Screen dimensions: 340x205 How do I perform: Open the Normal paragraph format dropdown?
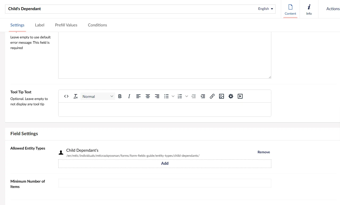(x=98, y=96)
